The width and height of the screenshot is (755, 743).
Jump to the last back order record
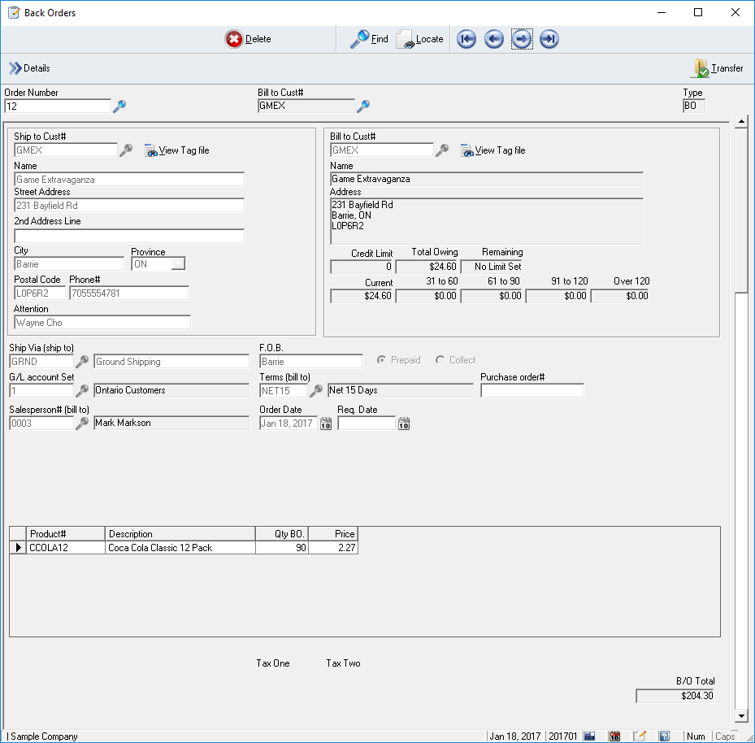click(x=549, y=39)
